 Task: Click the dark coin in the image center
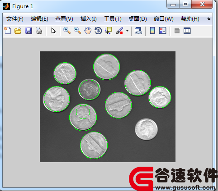(89, 90)
